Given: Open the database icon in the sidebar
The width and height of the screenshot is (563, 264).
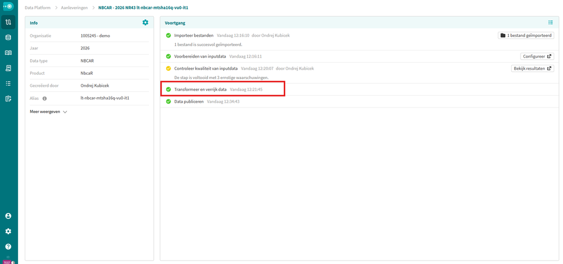Looking at the screenshot, I should point(8,37).
